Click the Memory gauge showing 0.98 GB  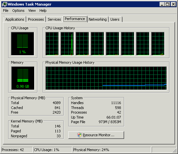click(23, 78)
